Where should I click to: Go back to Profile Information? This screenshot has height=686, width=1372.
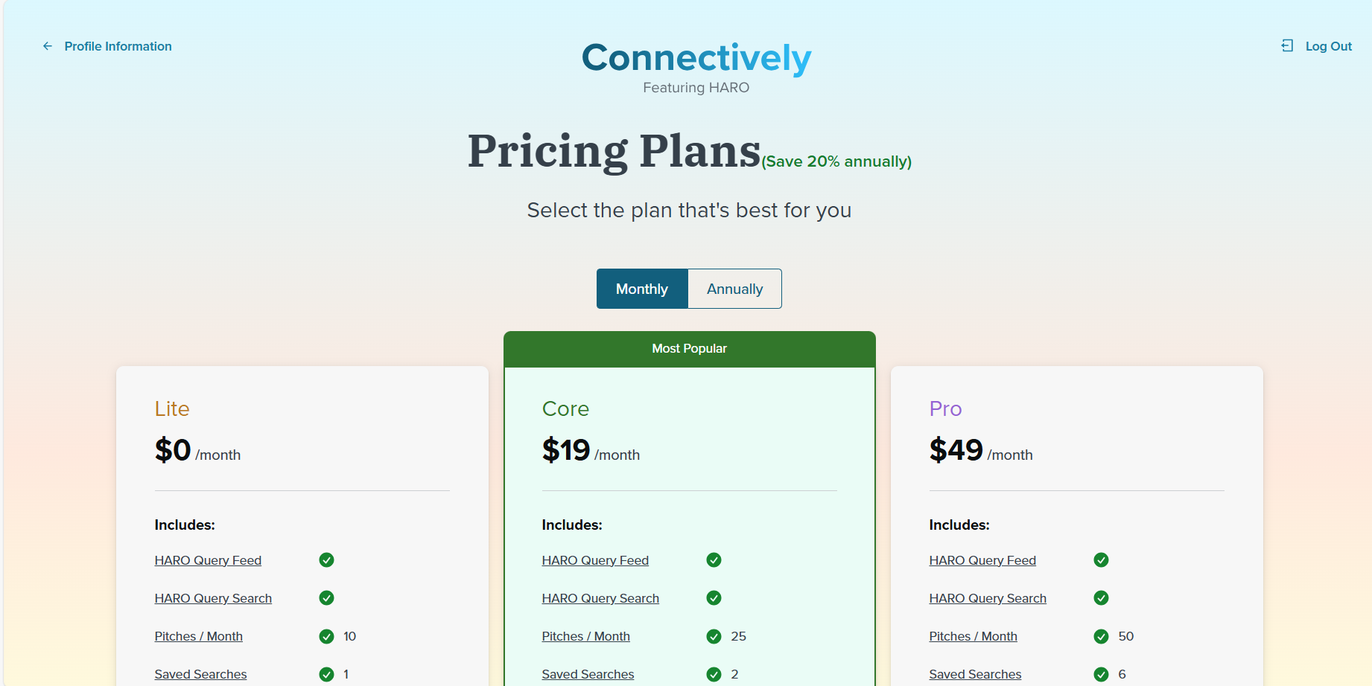(118, 46)
